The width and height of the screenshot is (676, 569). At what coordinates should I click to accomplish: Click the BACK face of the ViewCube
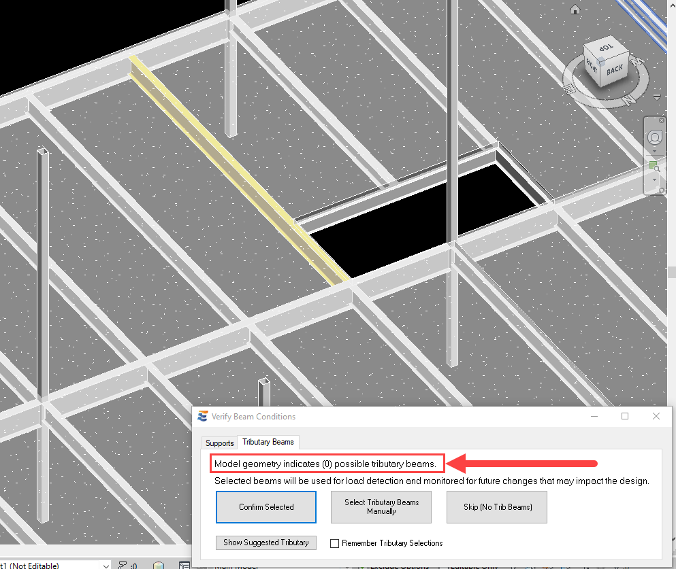click(x=614, y=69)
